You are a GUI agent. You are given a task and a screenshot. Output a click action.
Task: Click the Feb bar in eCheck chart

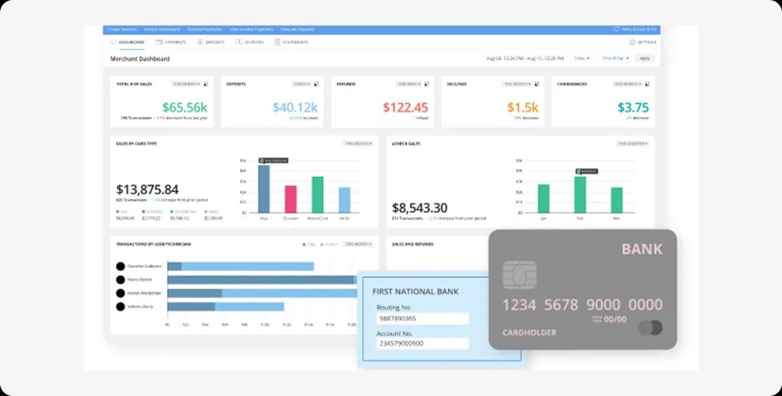[580, 195]
